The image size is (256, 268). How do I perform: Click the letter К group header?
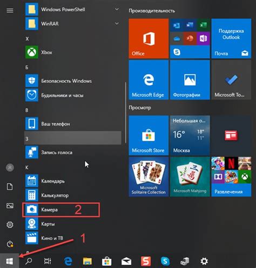(x=73, y=167)
